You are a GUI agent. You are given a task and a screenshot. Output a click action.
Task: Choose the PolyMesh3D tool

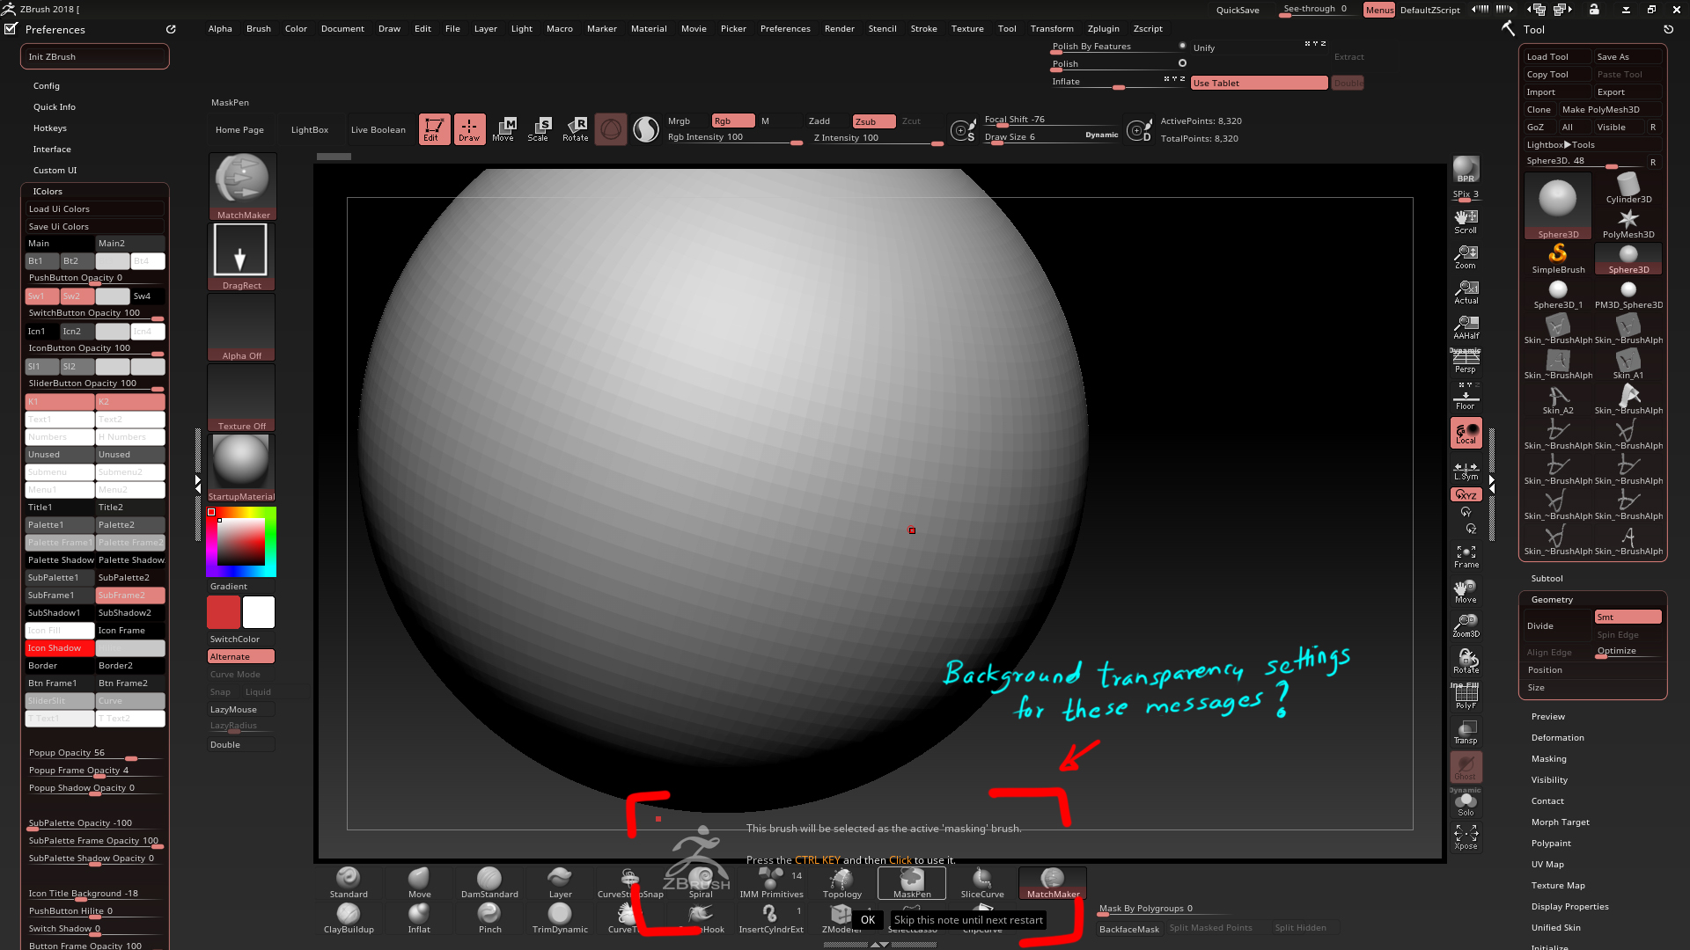click(1628, 223)
